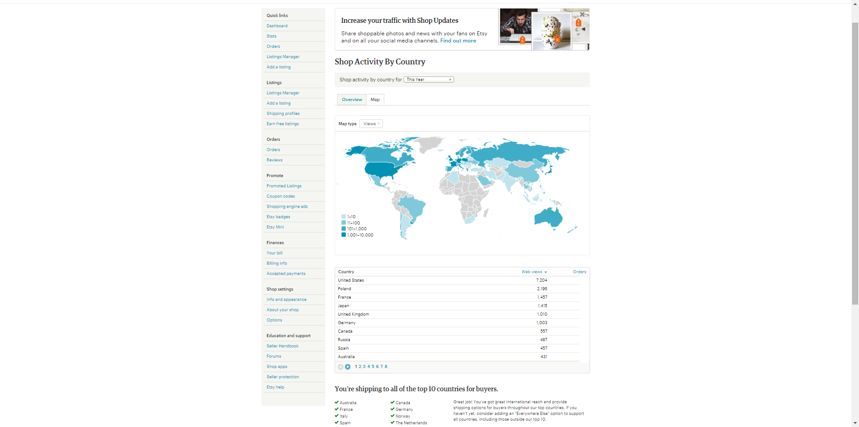Screen dimensions: 859x427
Task: Open the Find out more link
Action: tap(458, 41)
